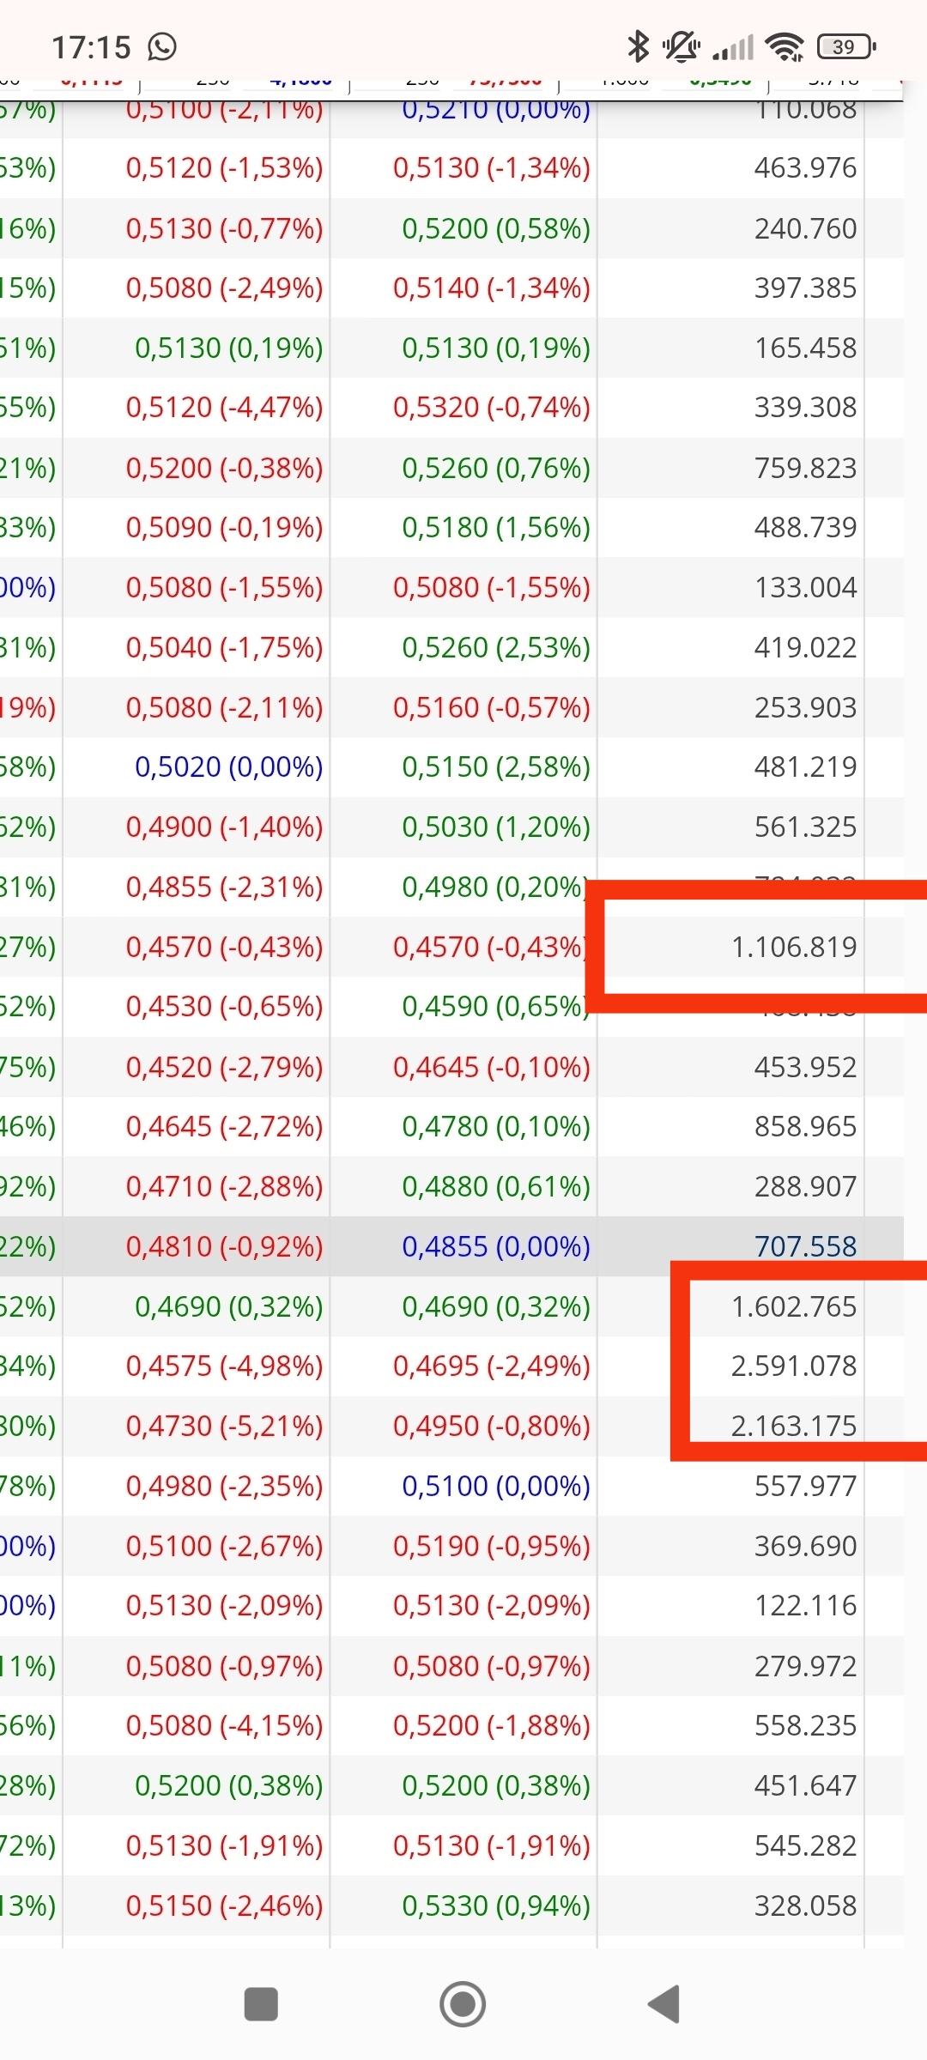The image size is (927, 2060).
Task: Select volume value 557.977
Action: (x=805, y=1486)
